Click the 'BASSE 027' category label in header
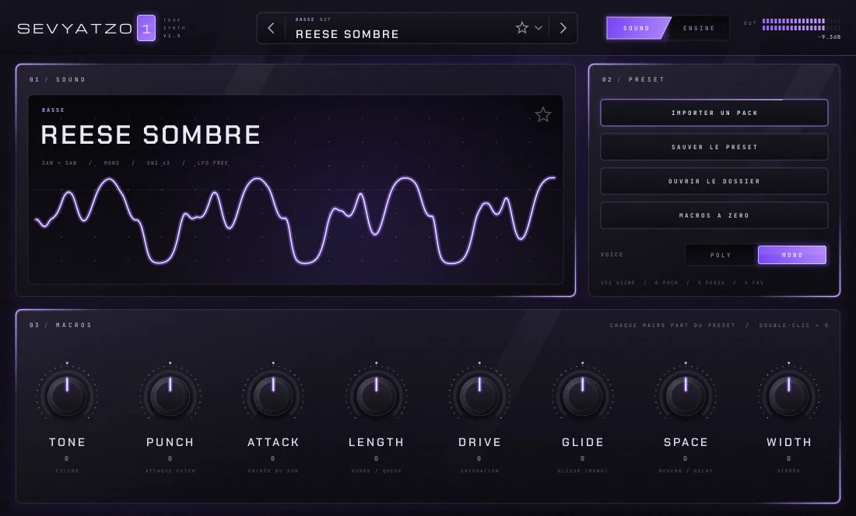The height and width of the screenshot is (516, 856). (314, 19)
